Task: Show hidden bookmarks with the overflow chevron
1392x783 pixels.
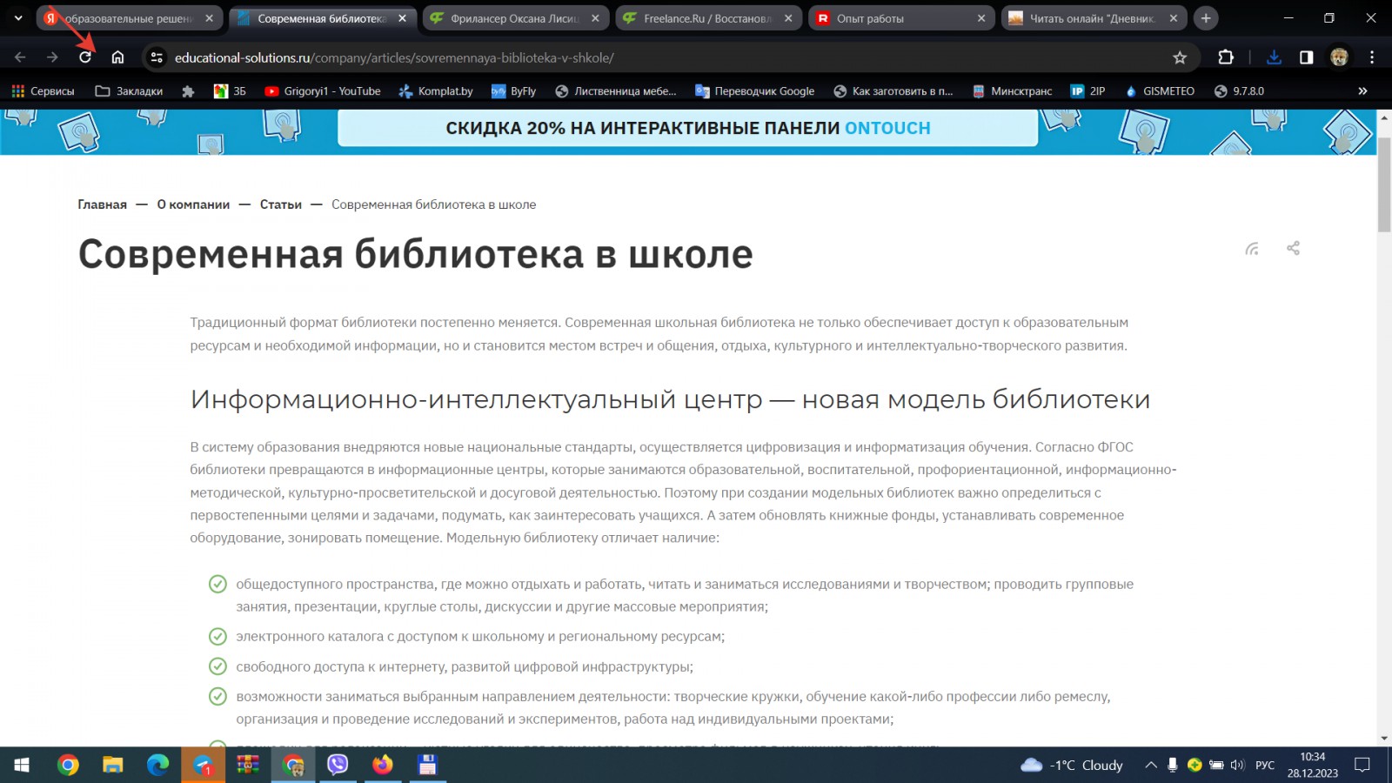Action: (x=1362, y=91)
